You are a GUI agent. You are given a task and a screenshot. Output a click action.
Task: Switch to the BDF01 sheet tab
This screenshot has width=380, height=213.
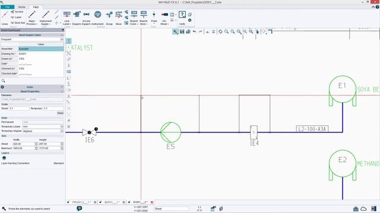pos(112,202)
